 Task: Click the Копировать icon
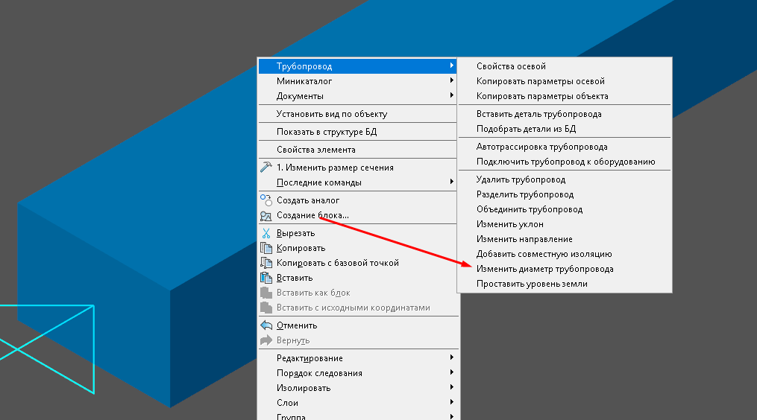click(266, 248)
